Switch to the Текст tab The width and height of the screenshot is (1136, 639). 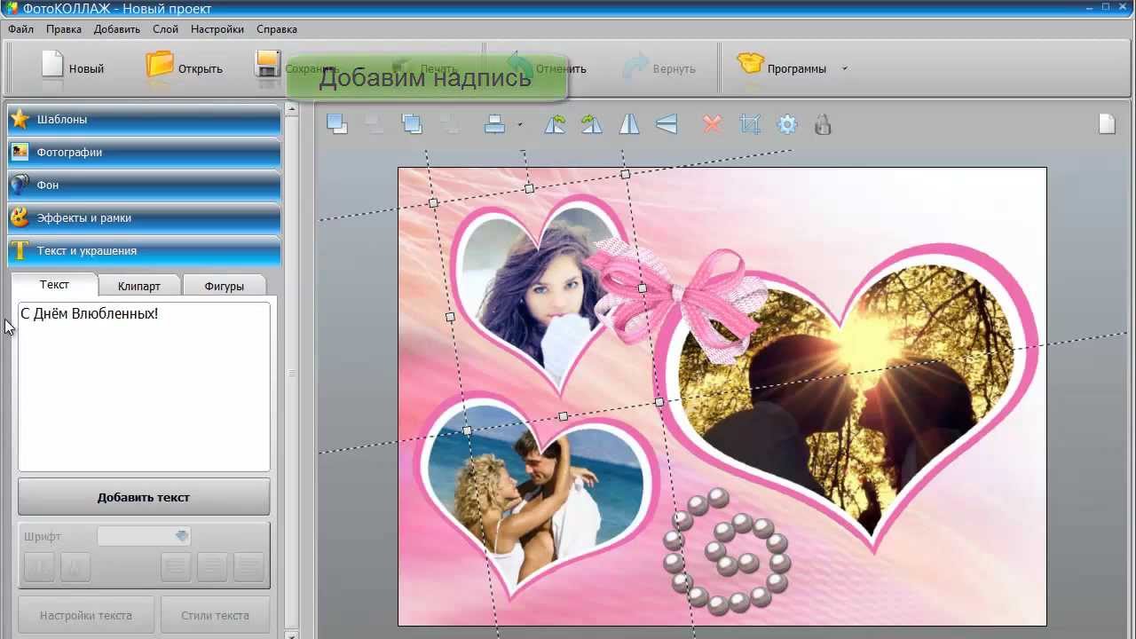[x=54, y=284]
